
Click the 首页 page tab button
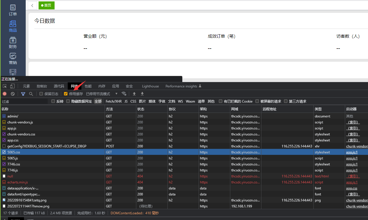46,5
